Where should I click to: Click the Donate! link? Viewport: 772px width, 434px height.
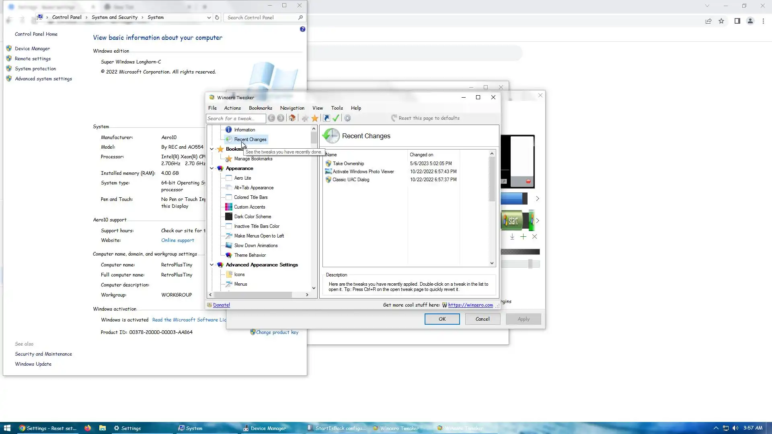pyautogui.click(x=222, y=305)
